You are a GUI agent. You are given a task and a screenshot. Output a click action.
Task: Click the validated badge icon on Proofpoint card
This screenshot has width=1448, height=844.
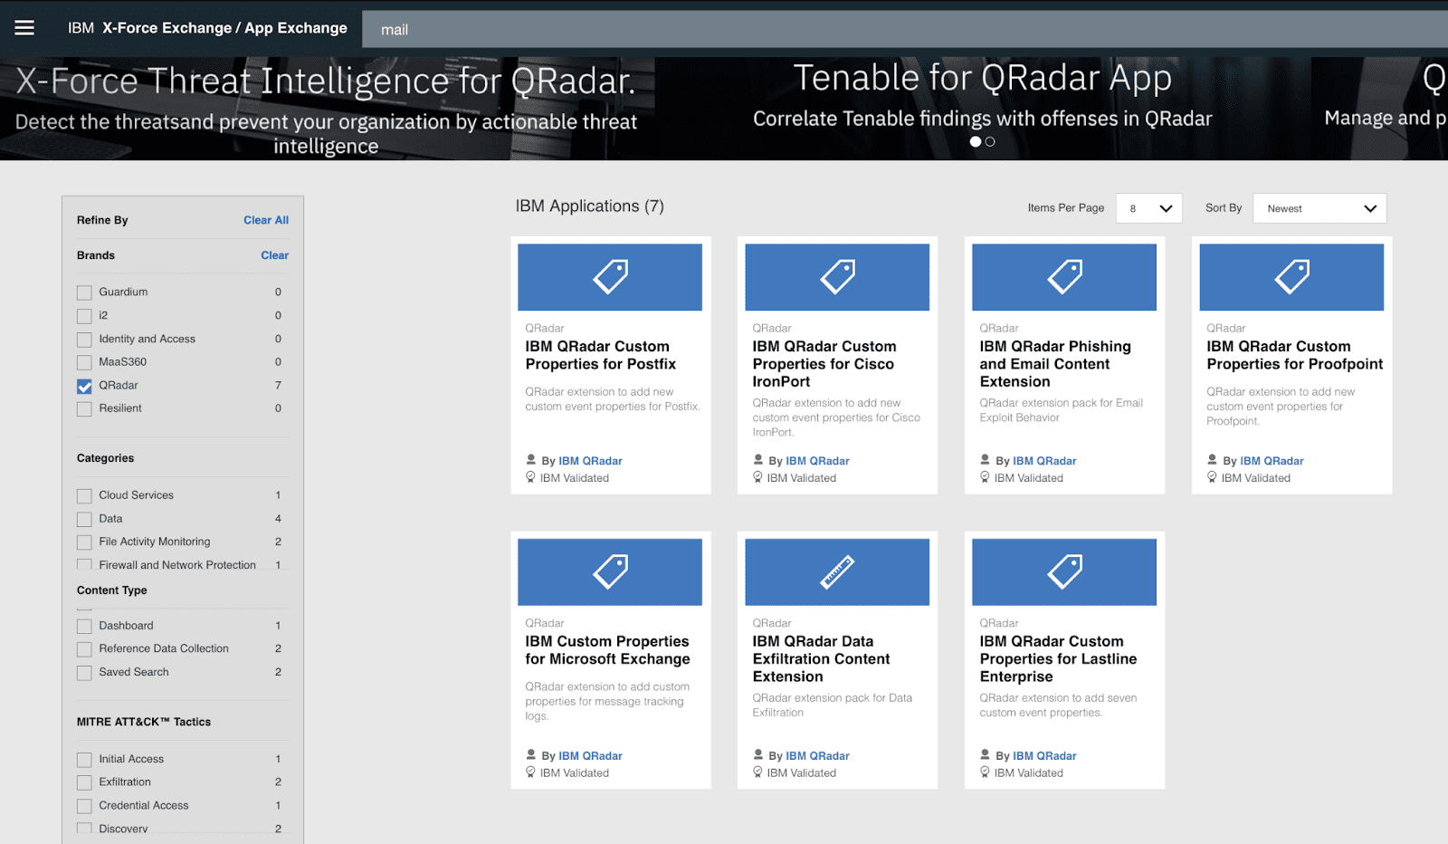(x=1213, y=477)
